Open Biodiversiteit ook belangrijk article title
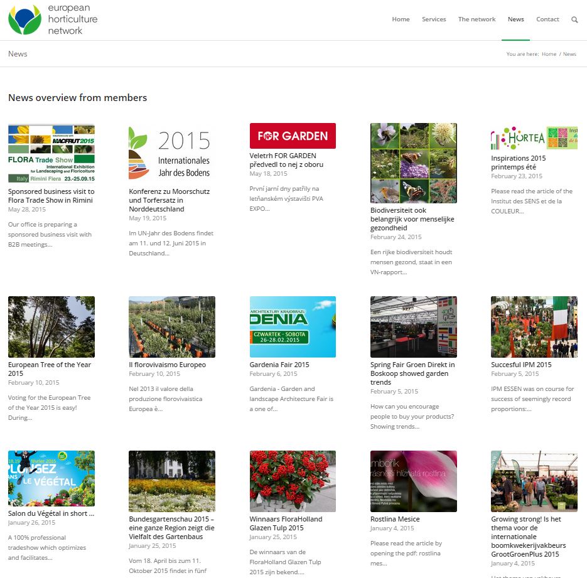Screen dimensions: 587x578 pyautogui.click(x=412, y=219)
